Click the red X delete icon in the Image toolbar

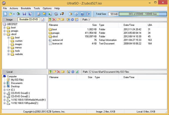click(x=54, y=20)
